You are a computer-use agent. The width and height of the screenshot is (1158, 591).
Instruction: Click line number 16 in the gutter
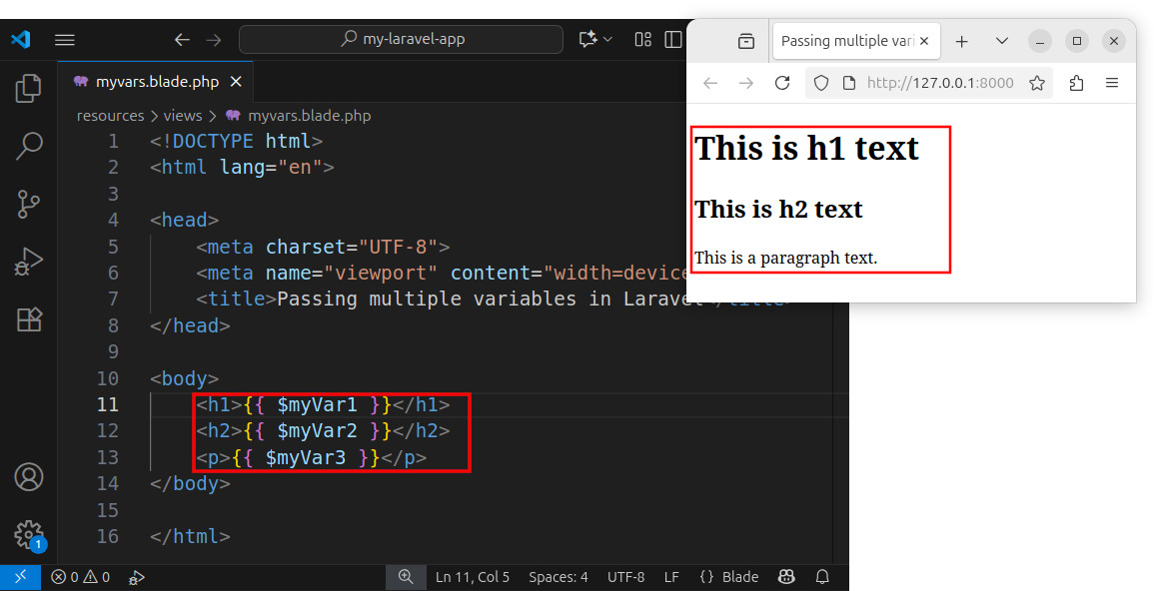[108, 536]
